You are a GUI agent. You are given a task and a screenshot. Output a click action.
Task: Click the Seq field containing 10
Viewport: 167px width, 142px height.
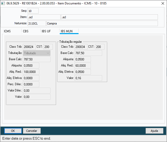(33, 11)
